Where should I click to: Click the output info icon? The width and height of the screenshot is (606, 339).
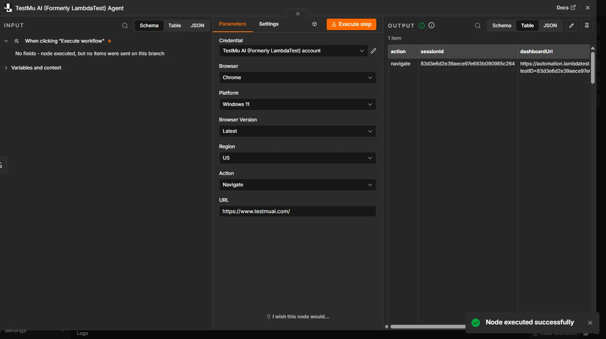click(431, 25)
